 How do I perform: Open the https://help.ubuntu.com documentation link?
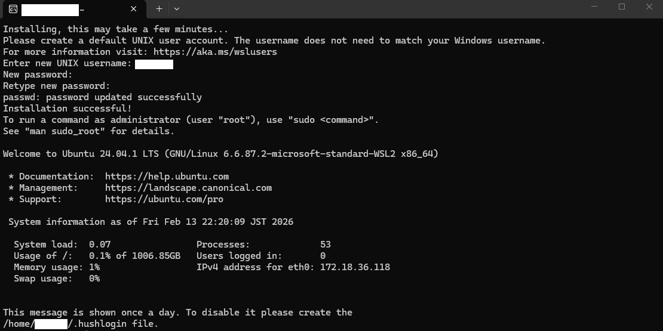tap(167, 177)
